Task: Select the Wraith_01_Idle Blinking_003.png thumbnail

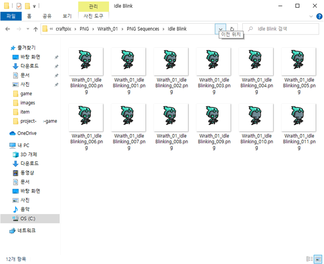Action: click(214, 61)
